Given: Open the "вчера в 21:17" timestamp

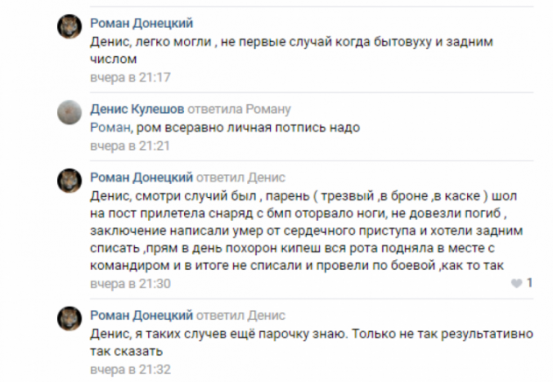Looking at the screenshot, I should [x=130, y=78].
